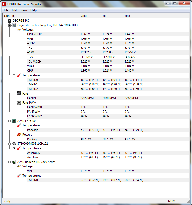
Task: Collapse the AMD FX-6300 node
Action: [10, 121]
